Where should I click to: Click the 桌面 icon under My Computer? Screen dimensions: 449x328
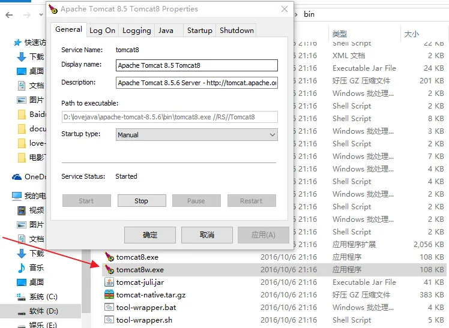pos(22,282)
